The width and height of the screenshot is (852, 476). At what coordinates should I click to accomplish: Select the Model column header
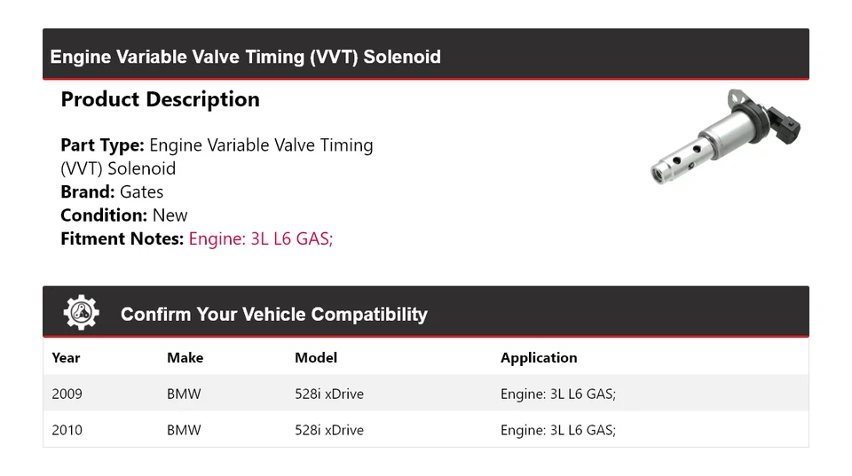click(x=316, y=358)
